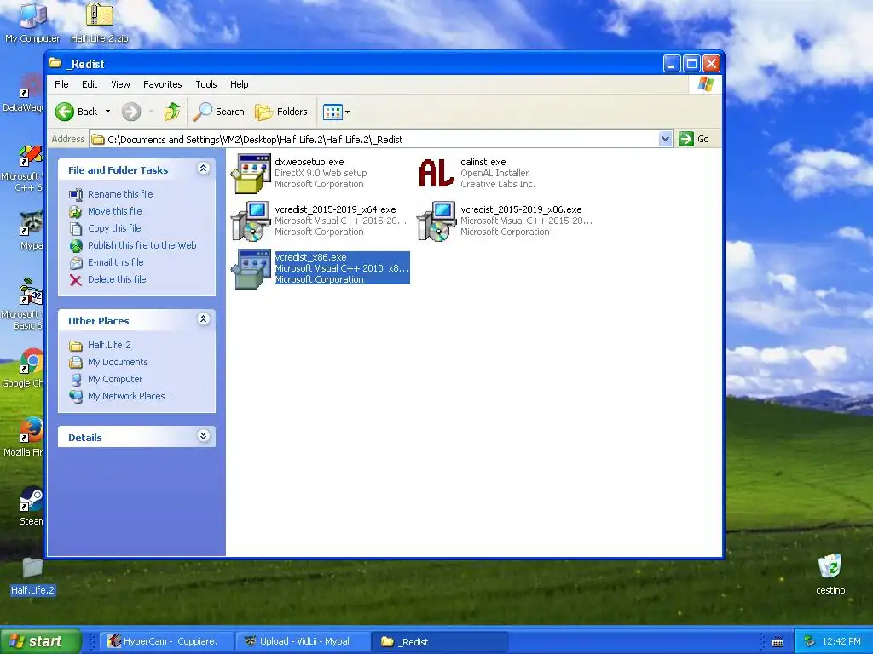Click the Half.Life.2 folder icon in Other Places
The height and width of the screenshot is (654, 873).
pos(76,346)
